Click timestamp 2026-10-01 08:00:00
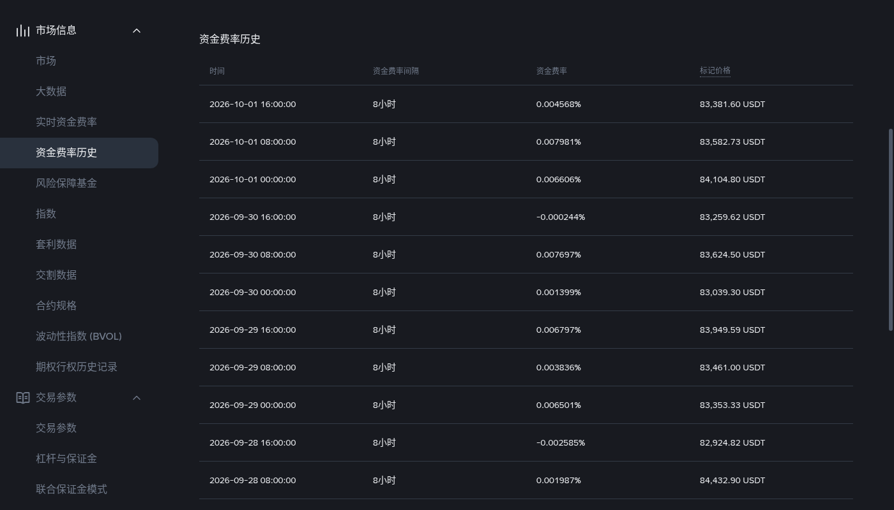The height and width of the screenshot is (510, 894). tap(253, 142)
